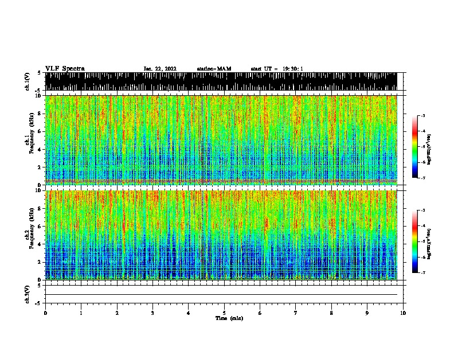Click the "Time (min)" axis label

tap(229, 318)
